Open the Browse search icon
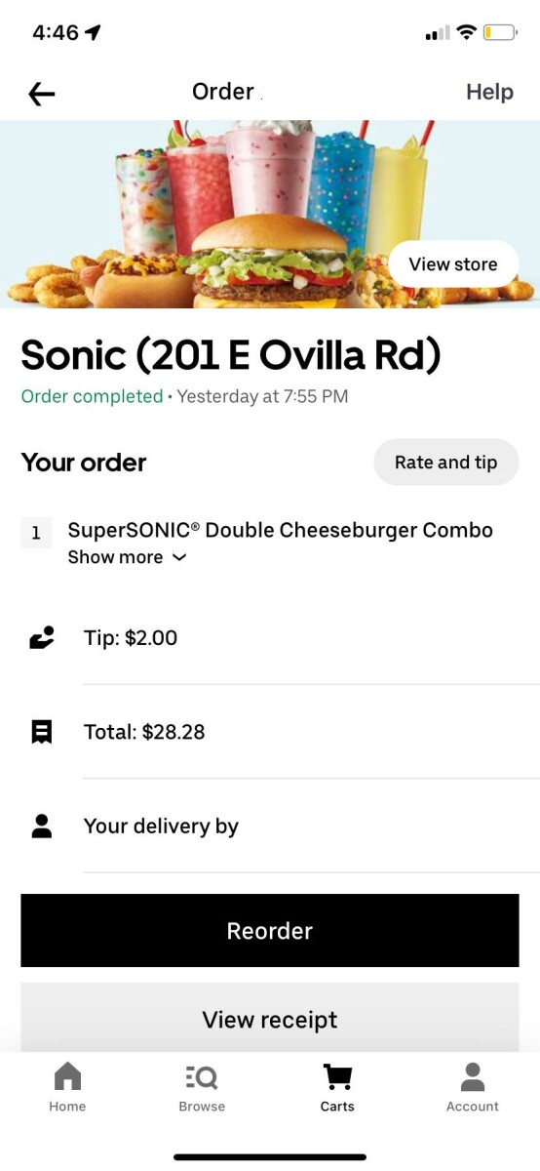 tap(202, 1076)
